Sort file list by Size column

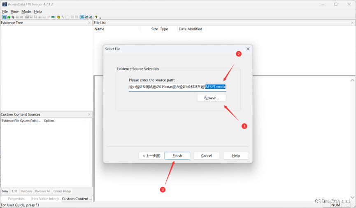(x=149, y=29)
